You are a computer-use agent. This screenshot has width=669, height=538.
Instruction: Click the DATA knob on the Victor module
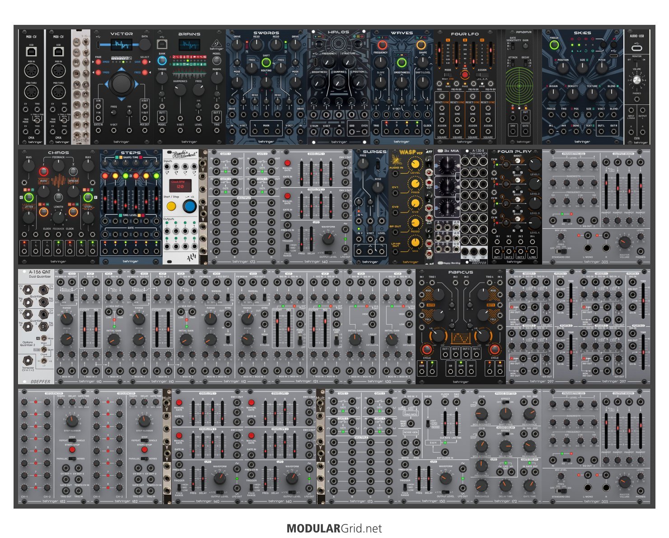[x=145, y=44]
